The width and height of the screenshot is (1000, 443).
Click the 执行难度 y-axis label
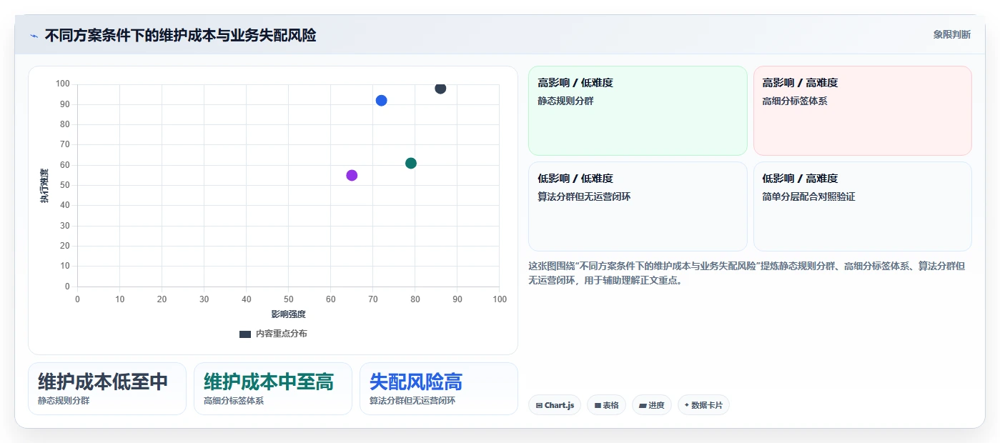[44, 186]
